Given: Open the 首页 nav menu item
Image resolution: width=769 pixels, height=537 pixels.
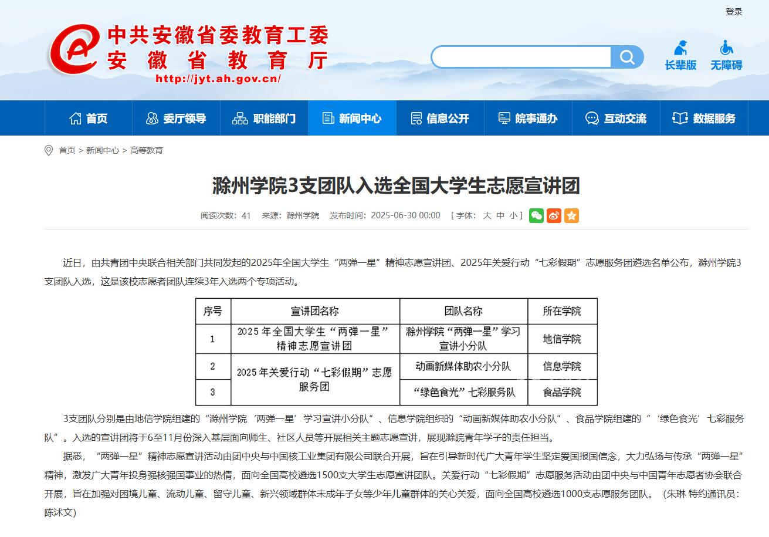Looking at the screenshot, I should coord(89,118).
